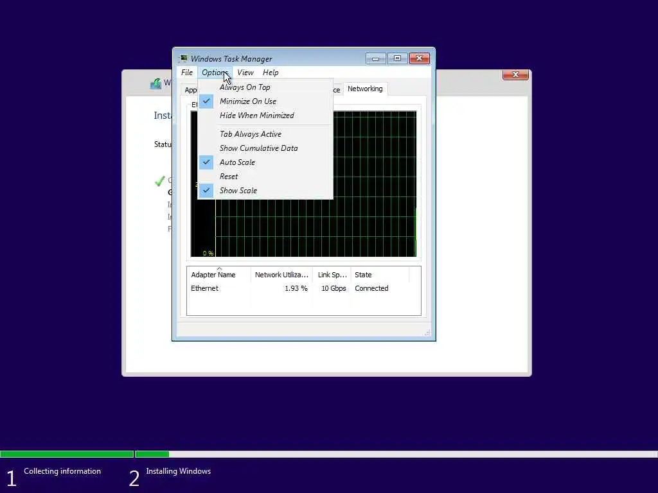Viewport: 658px width, 493px height.
Task: Select the Networking tab
Action: coord(365,89)
